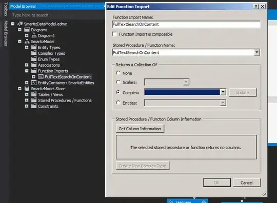Click the Get Column Information button

[x=140, y=129]
